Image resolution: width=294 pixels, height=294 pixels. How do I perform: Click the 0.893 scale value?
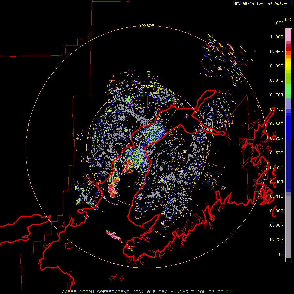pyautogui.click(x=277, y=66)
